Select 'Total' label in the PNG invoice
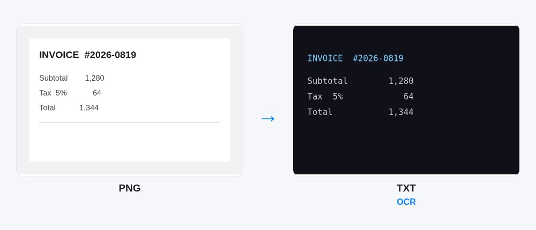This screenshot has height=230, width=536. point(47,108)
